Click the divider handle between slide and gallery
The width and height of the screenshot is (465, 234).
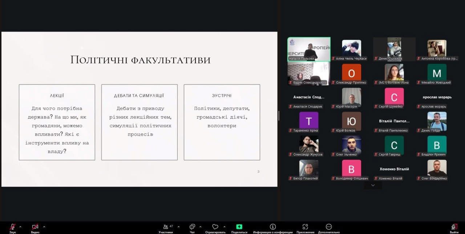[279, 116]
